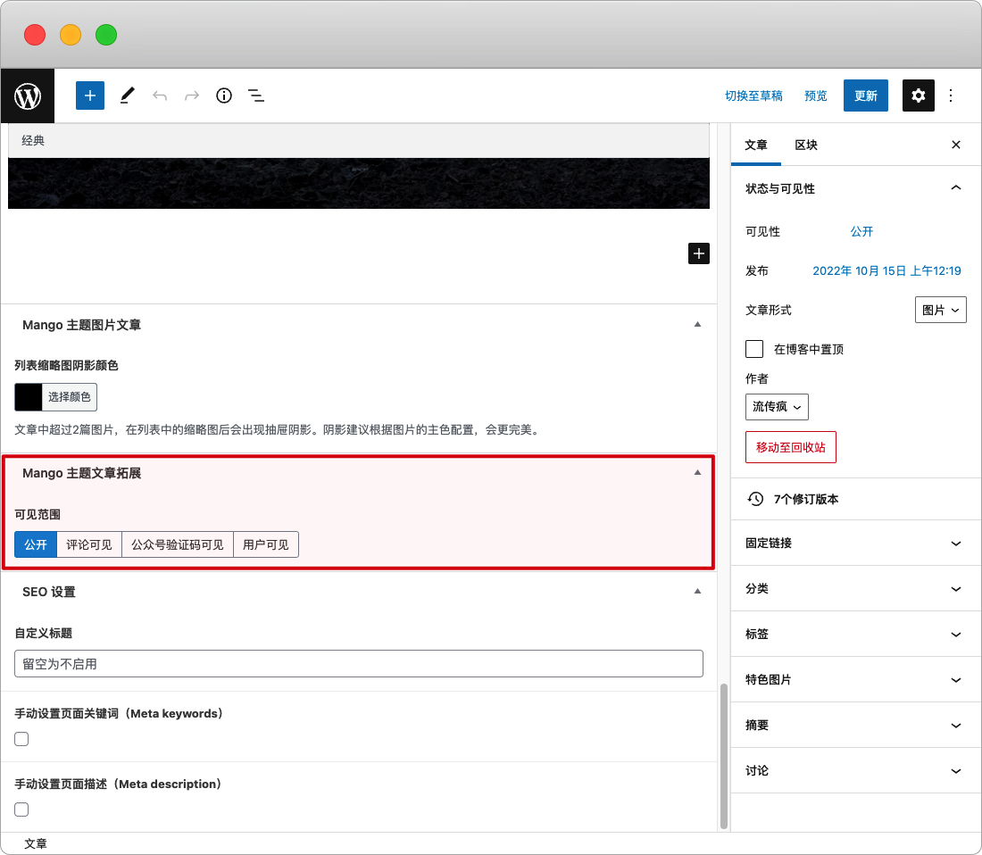Click the editor vertical scrollbar
Screen dimensions: 982x855
724,756
